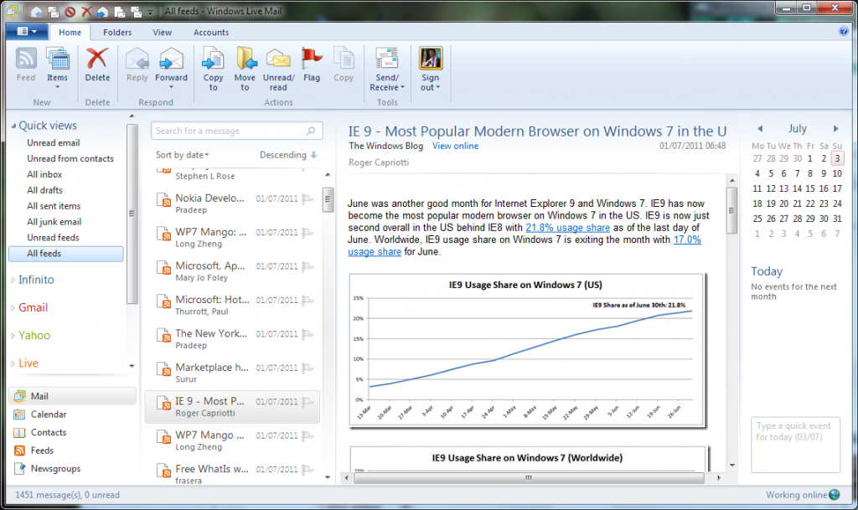The height and width of the screenshot is (510, 858).
Task: Open the Sort by date dropdown
Action: (183, 155)
